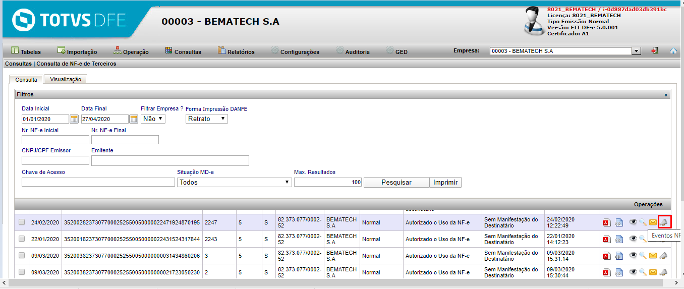
Task: Open megaphone events for 09/03/2020 15:30:44 row
Action: click(x=664, y=272)
